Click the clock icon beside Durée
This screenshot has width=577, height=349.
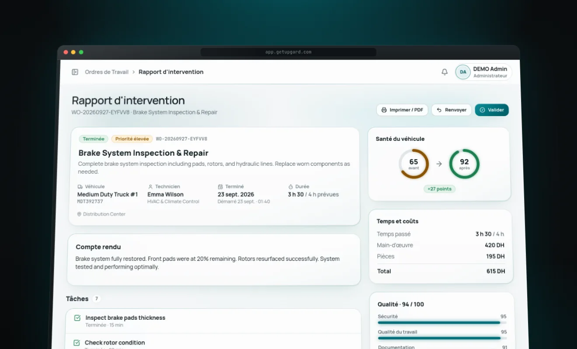tap(291, 187)
